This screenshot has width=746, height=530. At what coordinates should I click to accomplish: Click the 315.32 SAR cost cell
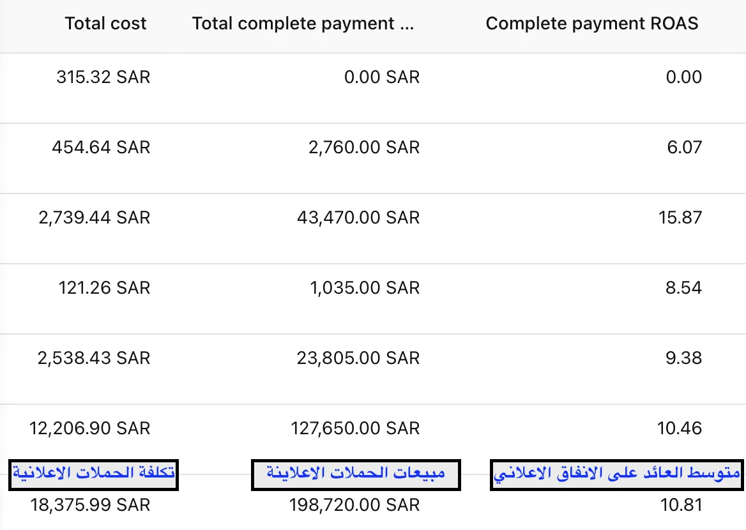[103, 77]
